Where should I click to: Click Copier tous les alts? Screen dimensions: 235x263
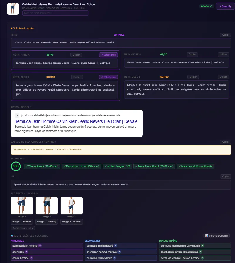[x=23, y=228]
